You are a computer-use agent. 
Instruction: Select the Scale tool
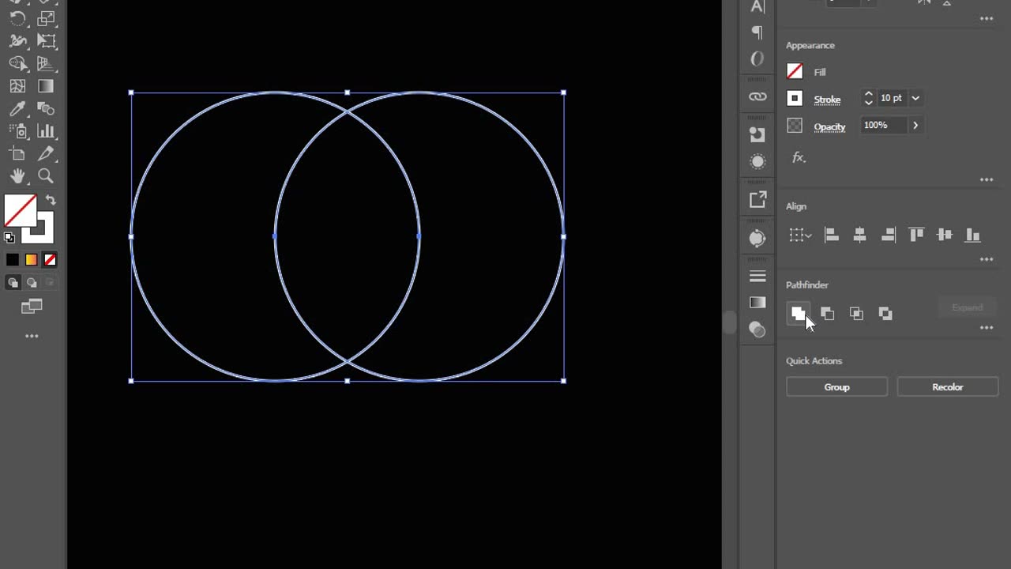pos(46,18)
